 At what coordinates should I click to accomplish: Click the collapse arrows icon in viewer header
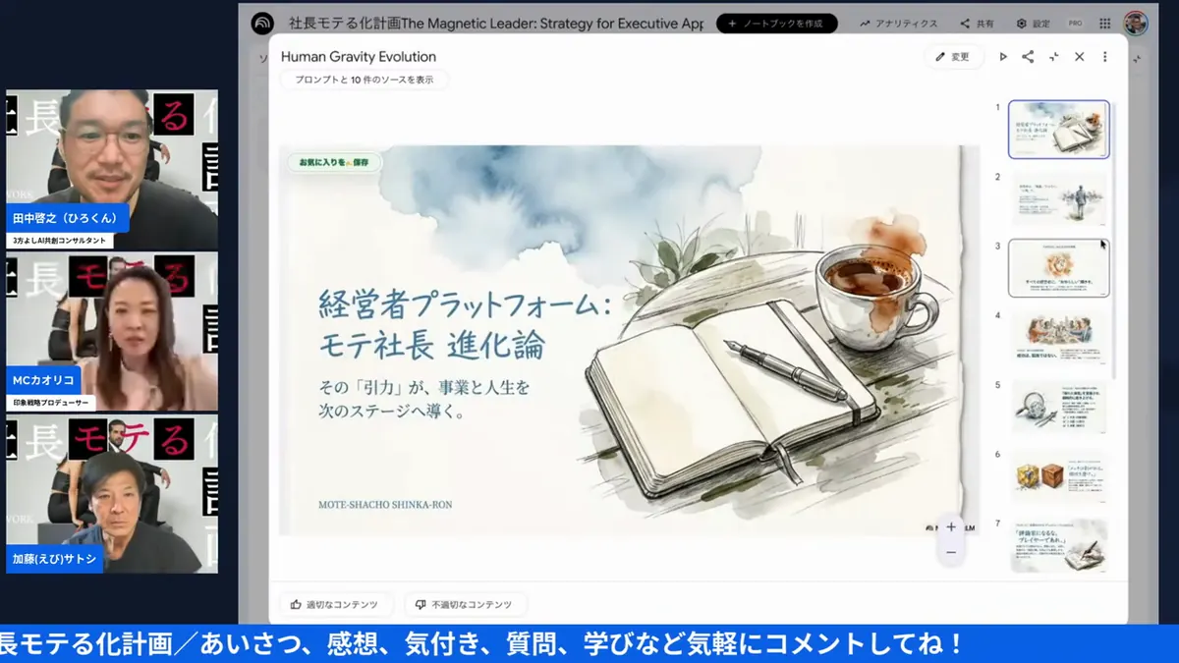click(x=1053, y=57)
